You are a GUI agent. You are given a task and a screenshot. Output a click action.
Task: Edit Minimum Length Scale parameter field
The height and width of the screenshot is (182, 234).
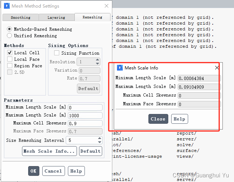[x=85, y=107]
